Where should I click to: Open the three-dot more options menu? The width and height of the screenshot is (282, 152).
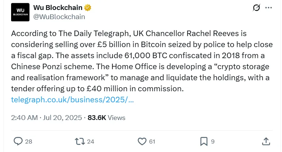click(x=269, y=7)
